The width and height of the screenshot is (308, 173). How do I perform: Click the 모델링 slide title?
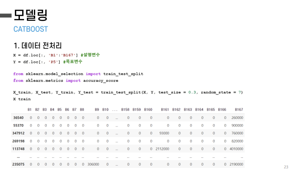tap(31, 15)
